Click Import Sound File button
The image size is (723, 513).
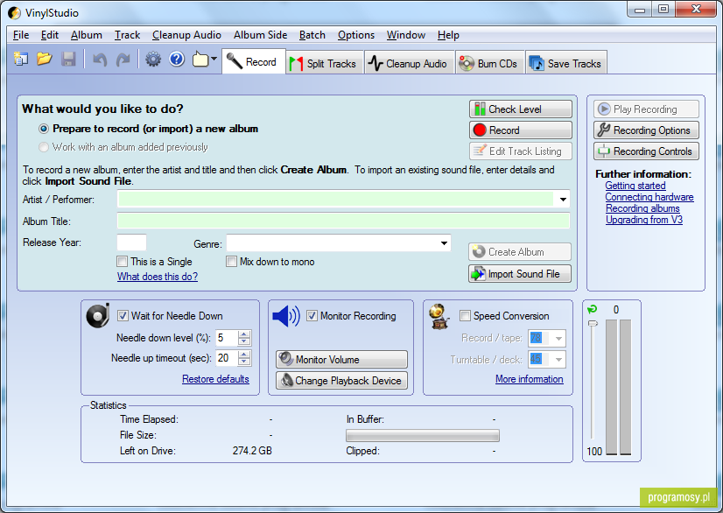coord(520,273)
